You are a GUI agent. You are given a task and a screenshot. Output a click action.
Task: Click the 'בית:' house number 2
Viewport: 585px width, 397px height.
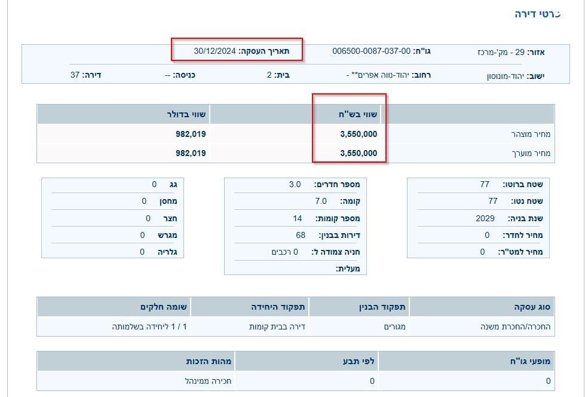point(269,75)
